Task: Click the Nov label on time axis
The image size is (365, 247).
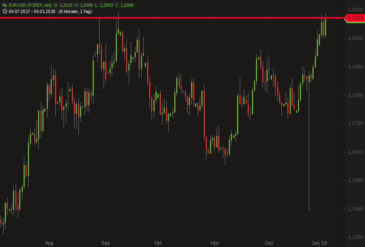Action: point(214,243)
